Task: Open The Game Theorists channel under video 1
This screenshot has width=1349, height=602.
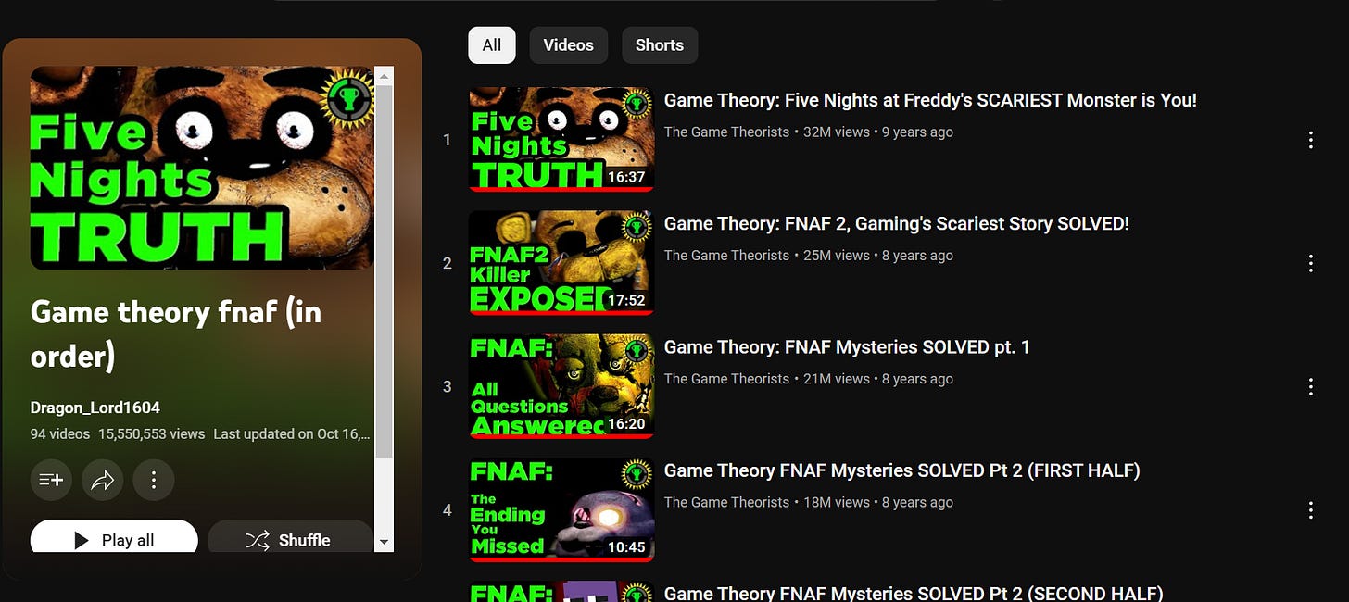Action: pos(726,132)
